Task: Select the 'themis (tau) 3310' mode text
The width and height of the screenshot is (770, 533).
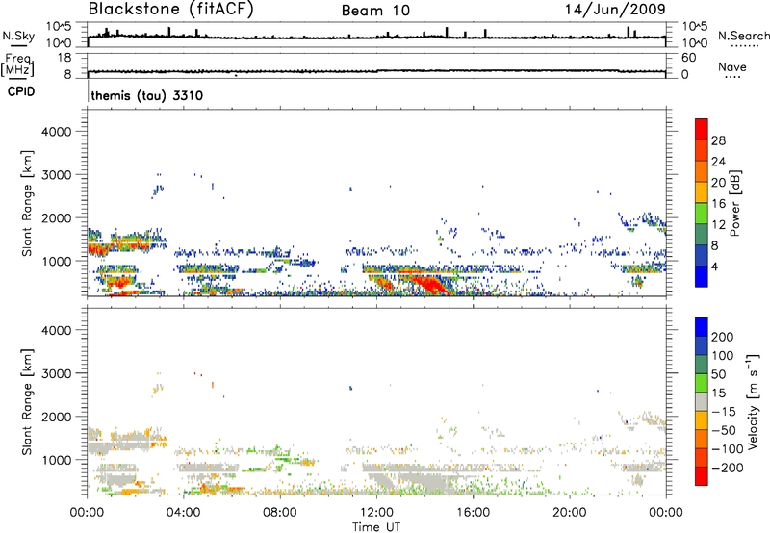Action: pos(147,95)
